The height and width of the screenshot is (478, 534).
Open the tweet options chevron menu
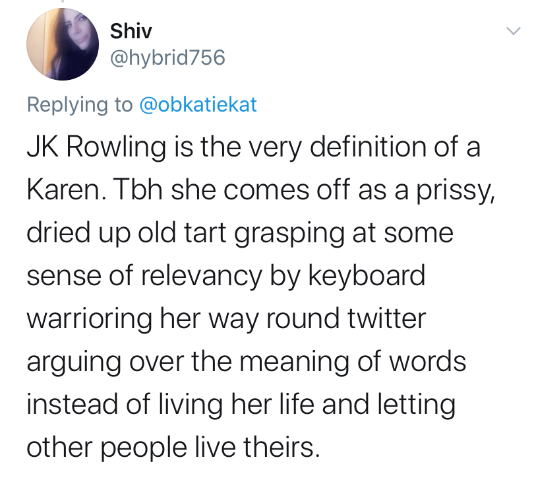coord(512,32)
